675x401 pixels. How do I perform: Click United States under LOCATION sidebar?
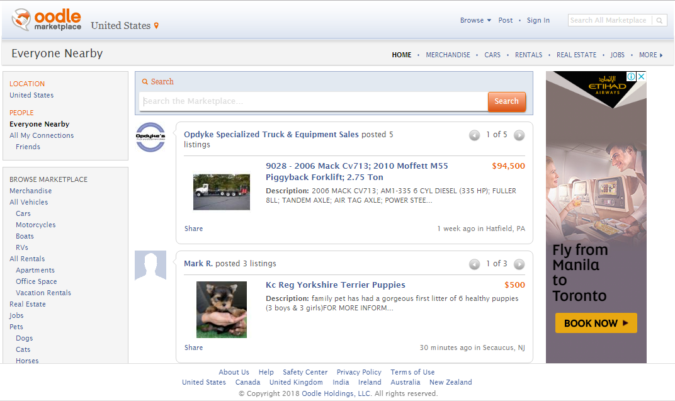coord(31,95)
